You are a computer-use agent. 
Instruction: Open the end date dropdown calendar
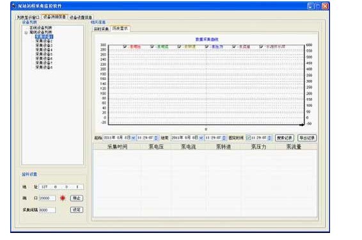click(x=201, y=138)
